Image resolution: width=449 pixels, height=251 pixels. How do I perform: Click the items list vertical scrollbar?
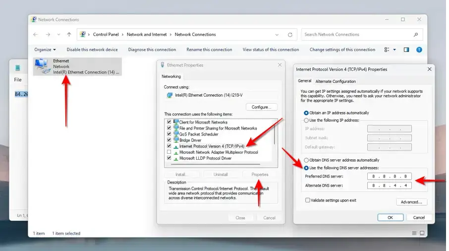275,134
